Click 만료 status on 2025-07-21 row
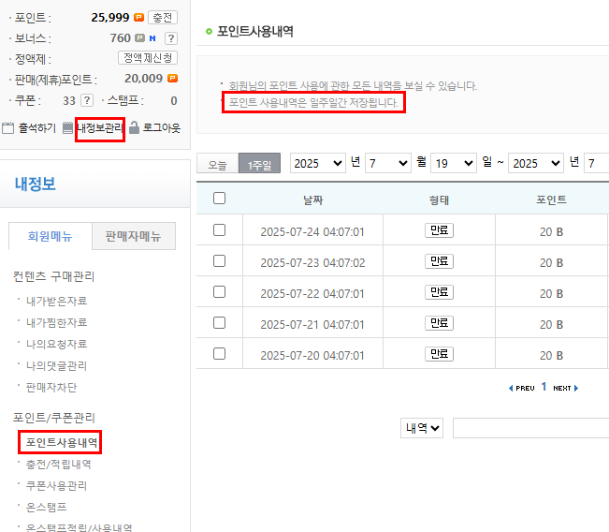This screenshot has width=609, height=532. click(x=440, y=323)
